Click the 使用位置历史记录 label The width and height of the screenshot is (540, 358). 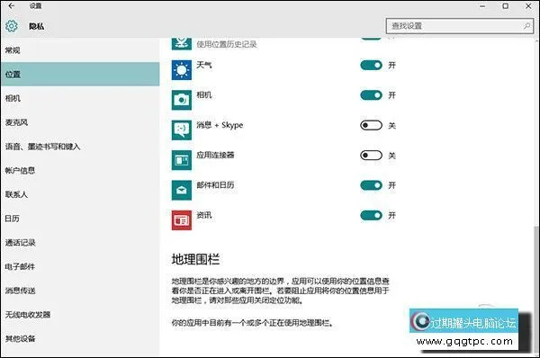point(227,44)
